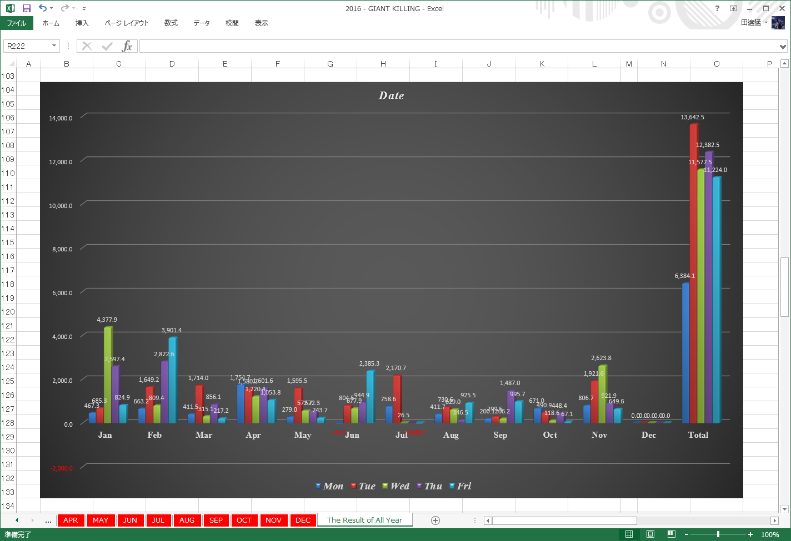The image size is (791, 541).
Task: Click the account name 田邉猛
Action: (x=751, y=23)
